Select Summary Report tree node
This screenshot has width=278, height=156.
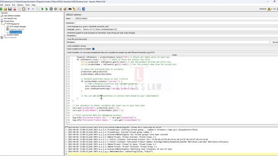(13, 35)
